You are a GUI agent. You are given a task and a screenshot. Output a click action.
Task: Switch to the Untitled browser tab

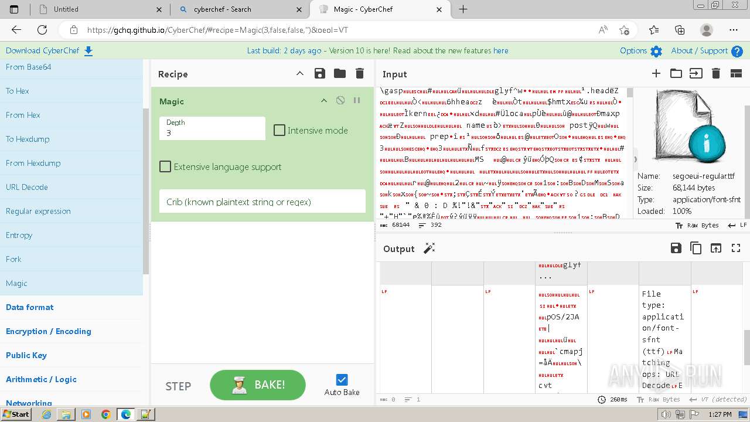(100, 9)
